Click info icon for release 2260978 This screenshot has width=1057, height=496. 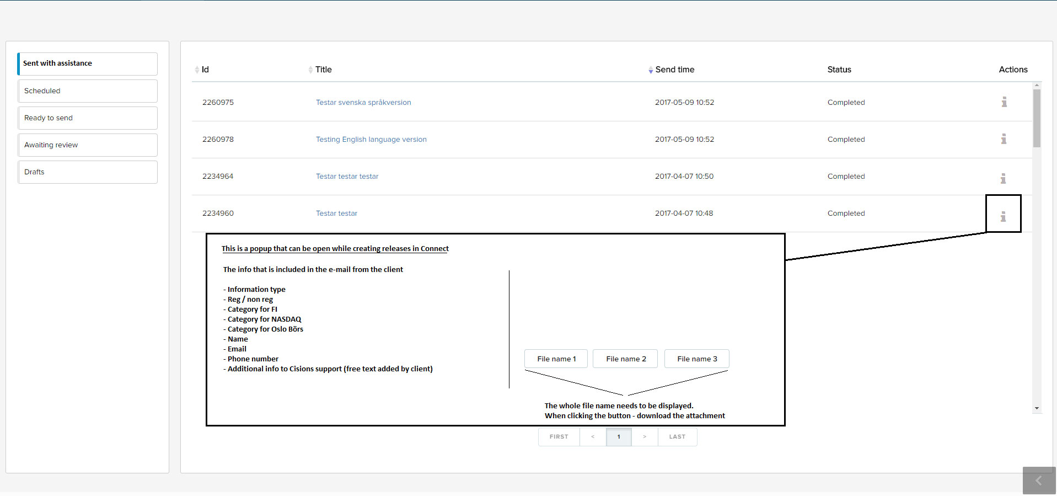pyautogui.click(x=1004, y=139)
